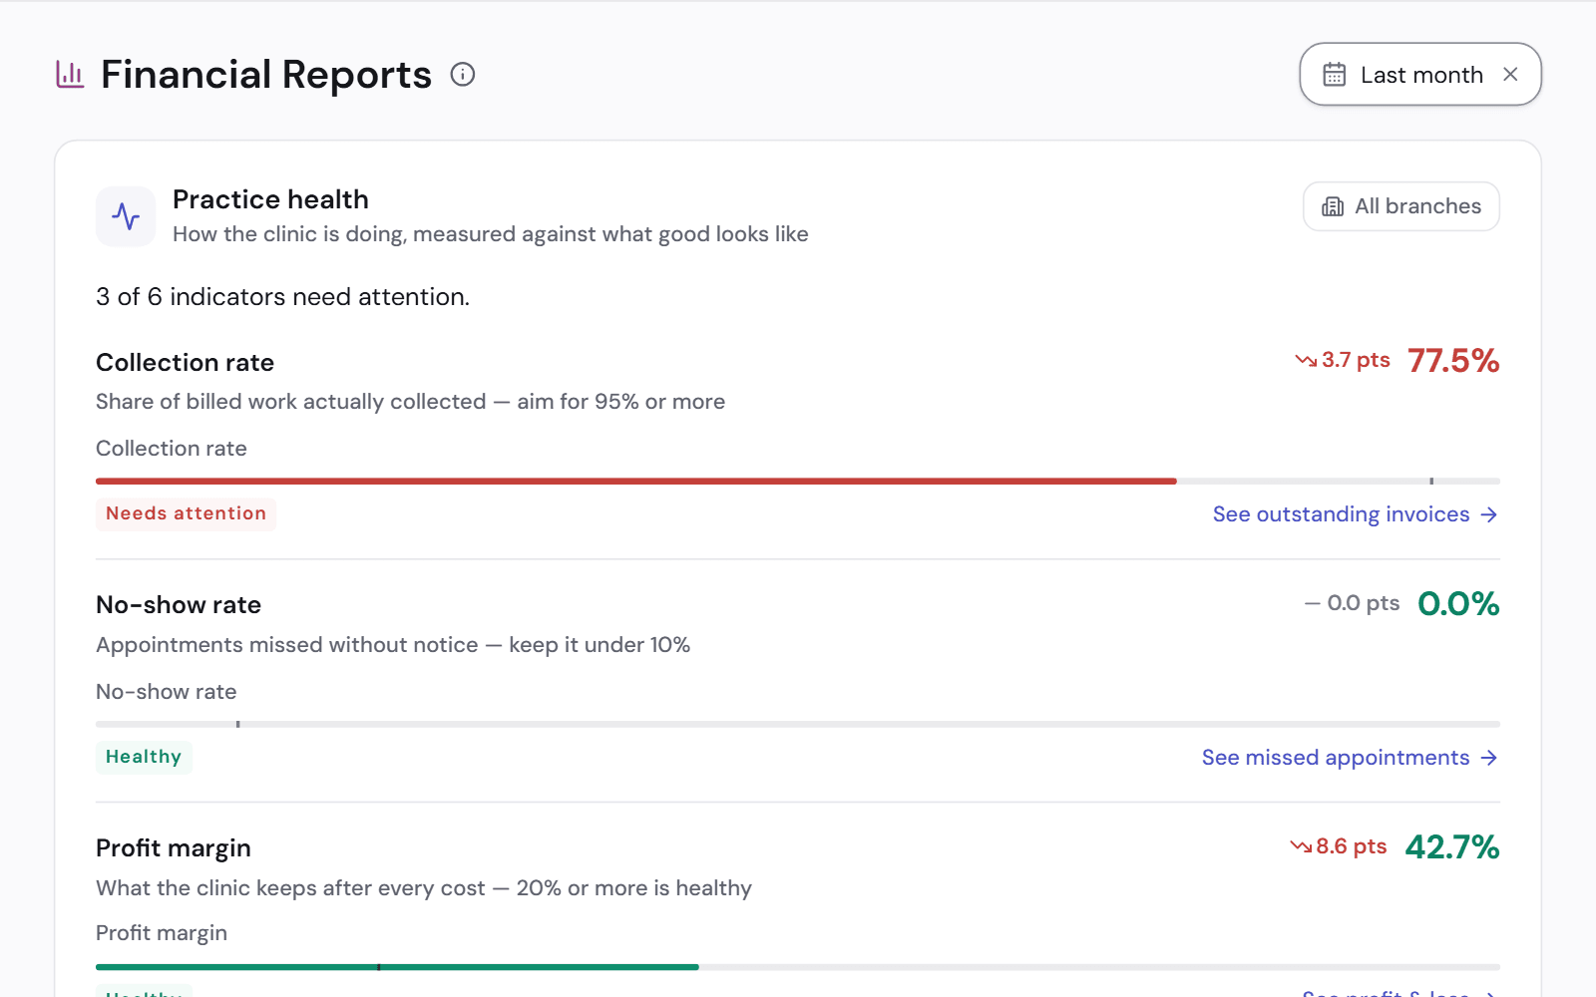Open the Financial Reports info icon
This screenshot has width=1596, height=997.
point(463,75)
